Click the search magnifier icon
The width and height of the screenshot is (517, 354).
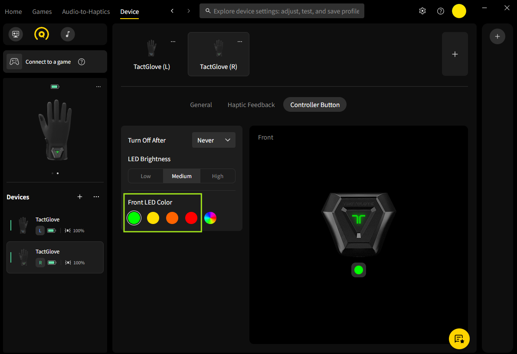[208, 11]
